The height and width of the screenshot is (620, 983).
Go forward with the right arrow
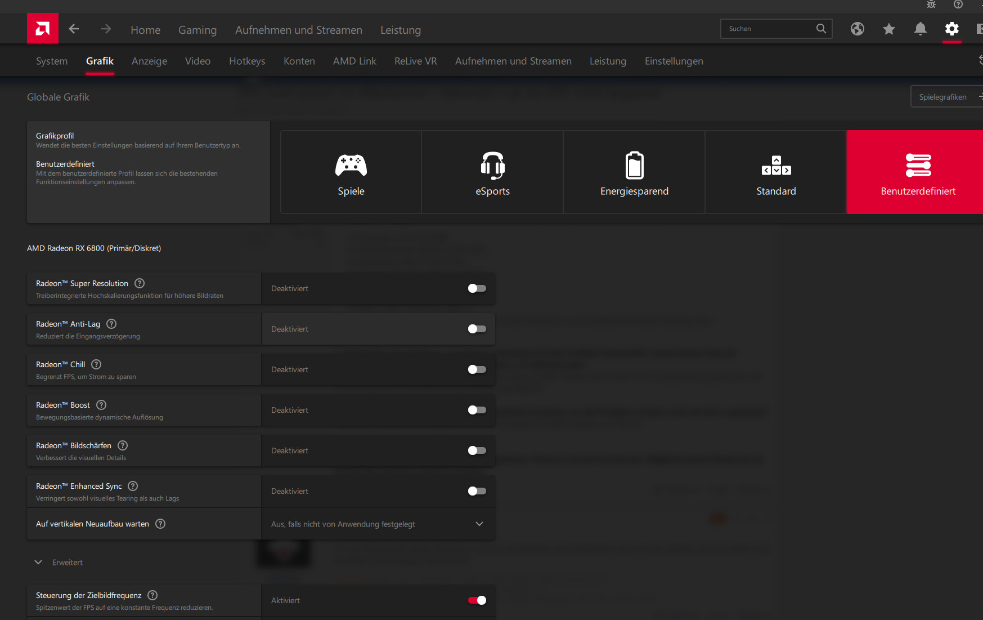coord(106,29)
